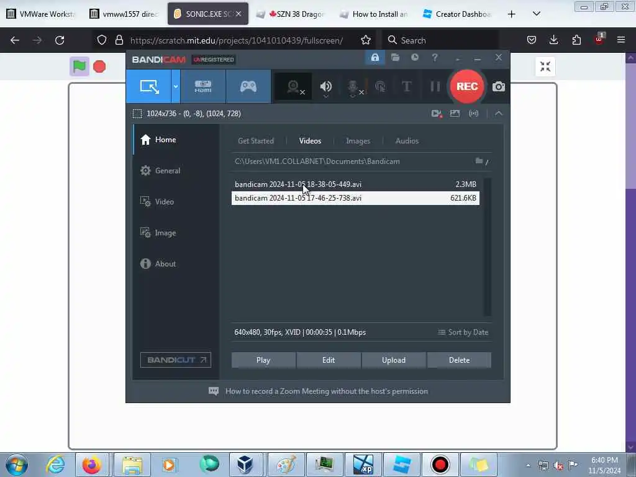The image size is (636, 477).
Task: Delete the selected video
Action: tap(459, 360)
